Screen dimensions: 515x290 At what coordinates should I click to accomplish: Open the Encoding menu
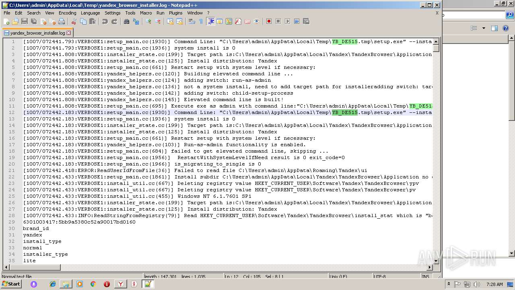(67, 13)
